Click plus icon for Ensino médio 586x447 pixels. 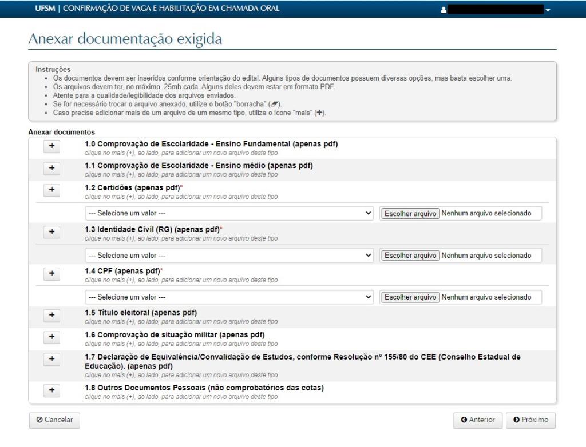point(52,168)
